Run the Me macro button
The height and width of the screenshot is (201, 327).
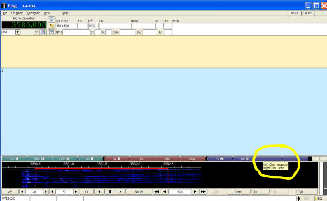142,159
